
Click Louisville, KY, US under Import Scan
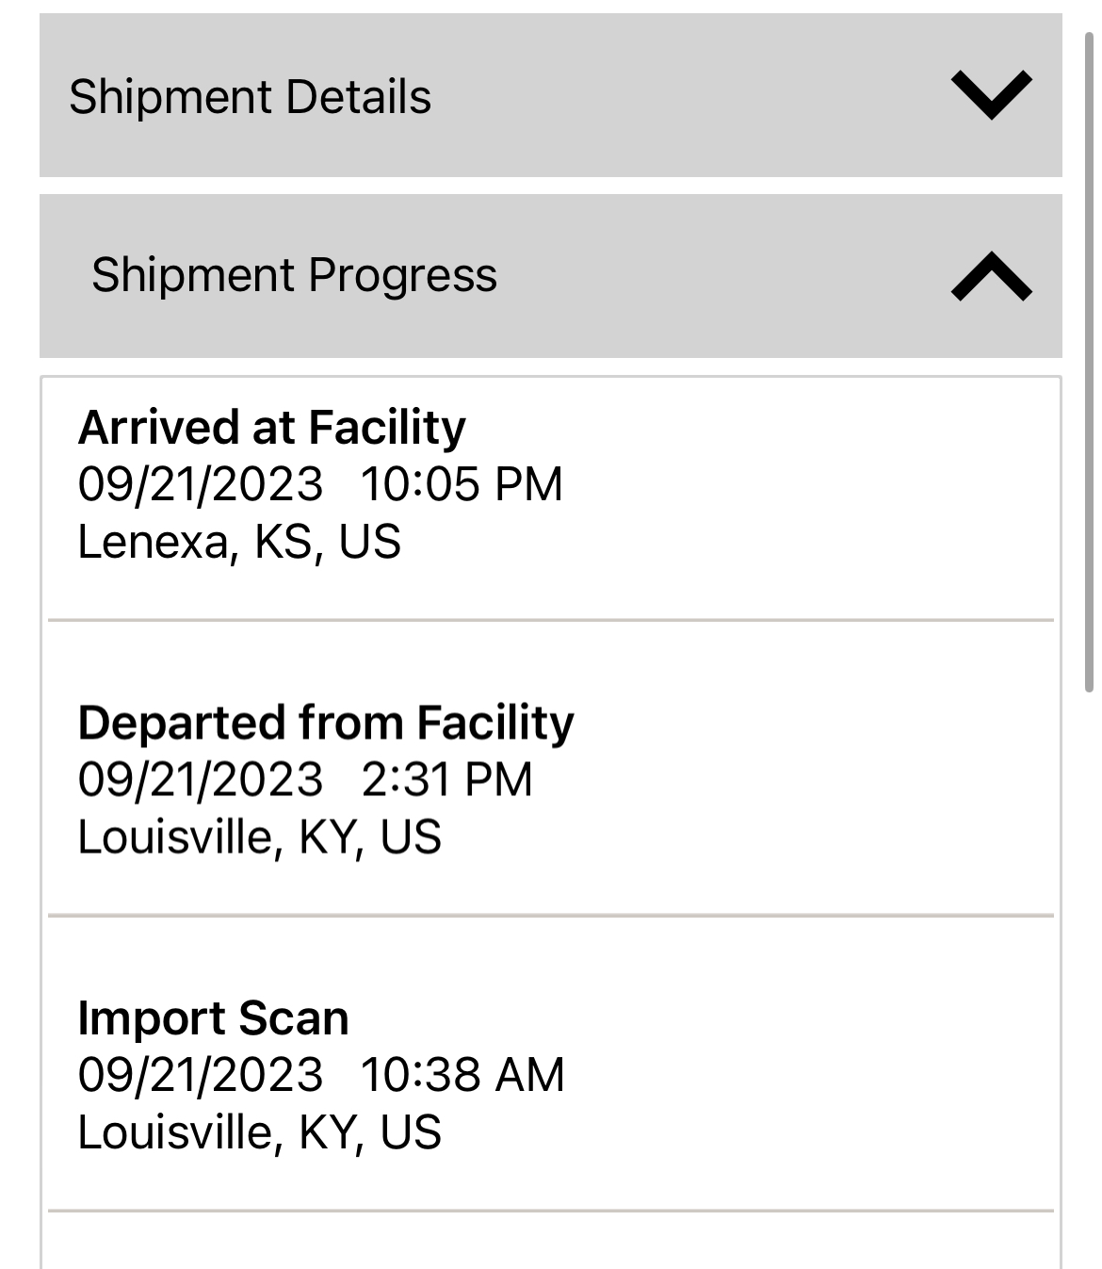click(x=259, y=1132)
